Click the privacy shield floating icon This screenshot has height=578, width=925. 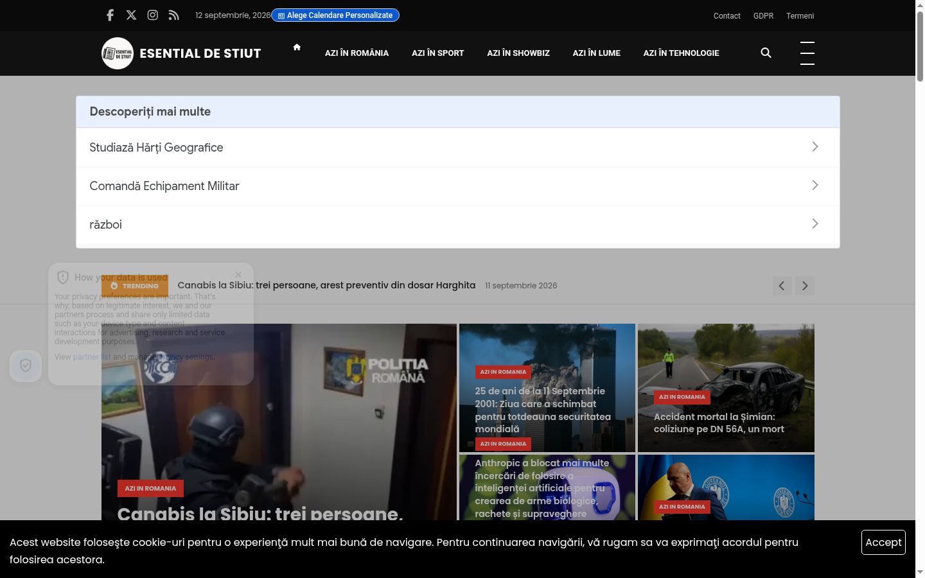point(26,365)
